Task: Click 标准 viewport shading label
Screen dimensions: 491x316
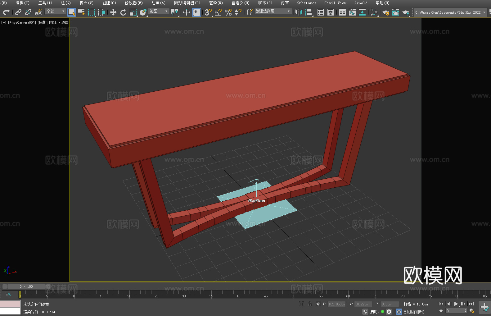Action: 43,22
